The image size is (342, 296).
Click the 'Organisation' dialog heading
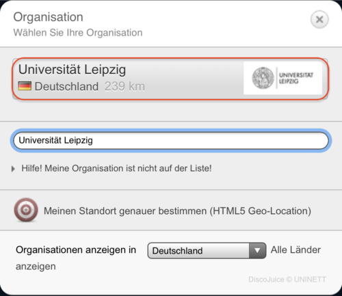pos(48,17)
